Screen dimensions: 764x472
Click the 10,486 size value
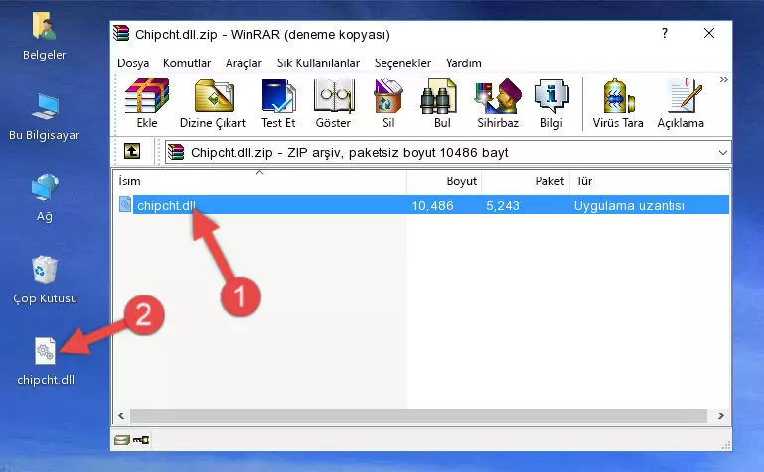(432, 205)
